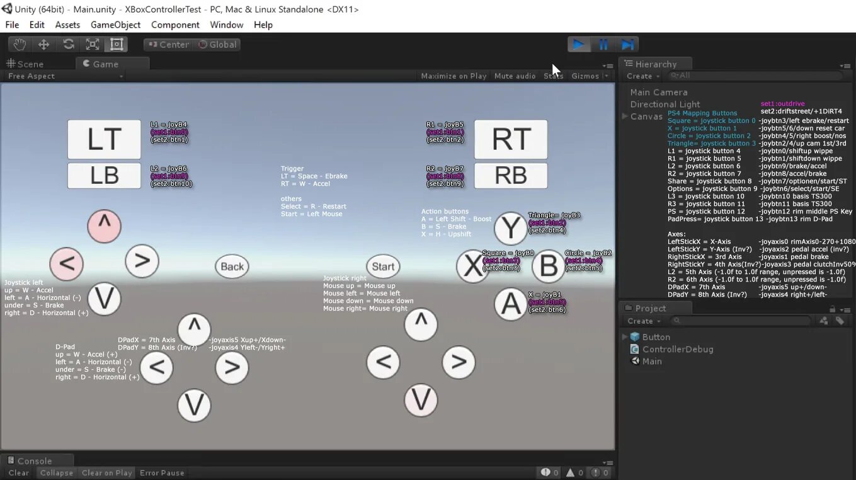Screen dimensions: 856x480
Task: Toggle Gizmos in Game view
Action: 585,76
